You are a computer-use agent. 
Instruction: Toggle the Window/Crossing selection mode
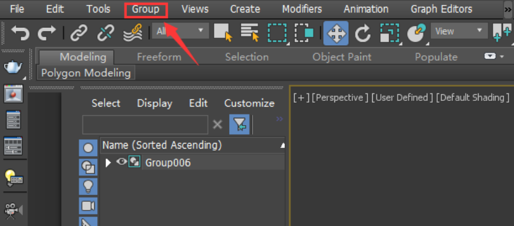304,33
